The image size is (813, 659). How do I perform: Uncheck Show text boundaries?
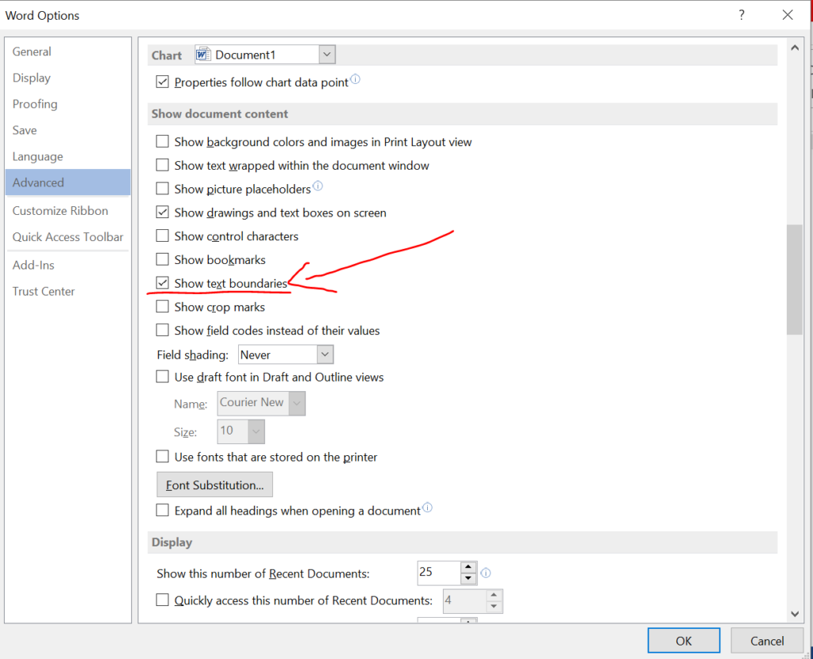click(162, 283)
